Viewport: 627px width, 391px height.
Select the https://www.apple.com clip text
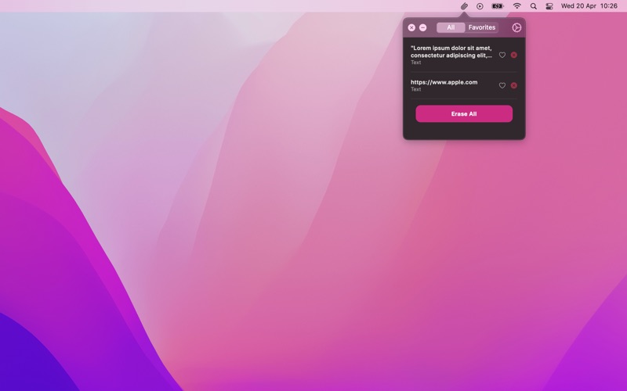coord(444,82)
